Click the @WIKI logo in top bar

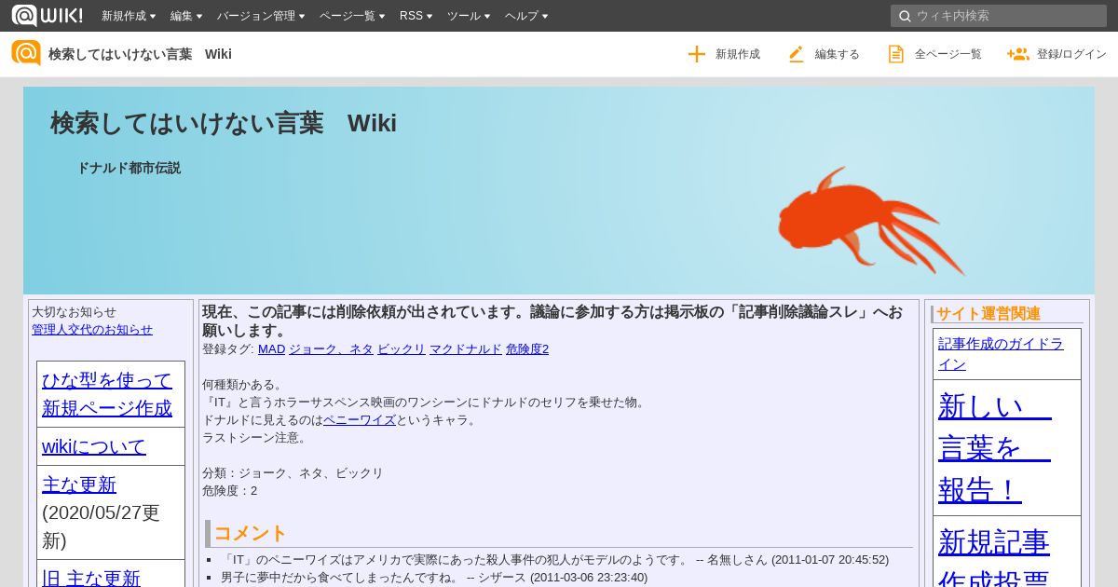pos(47,15)
